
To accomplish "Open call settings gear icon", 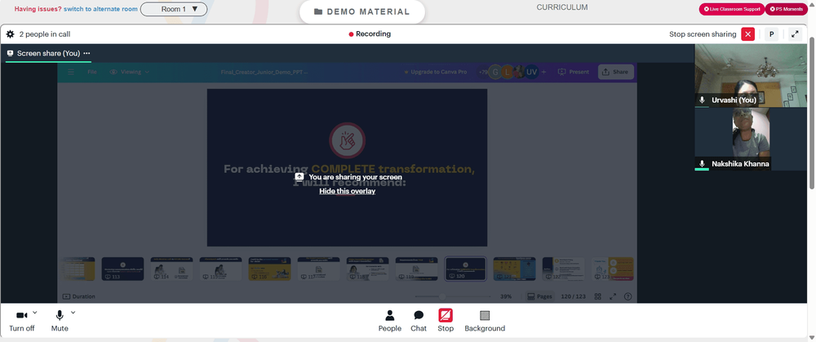I will click(10, 34).
